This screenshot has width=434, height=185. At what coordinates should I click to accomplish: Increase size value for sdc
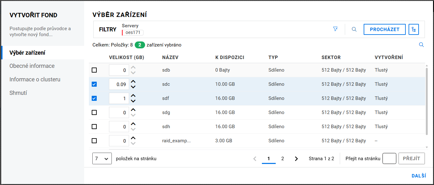(133, 82)
